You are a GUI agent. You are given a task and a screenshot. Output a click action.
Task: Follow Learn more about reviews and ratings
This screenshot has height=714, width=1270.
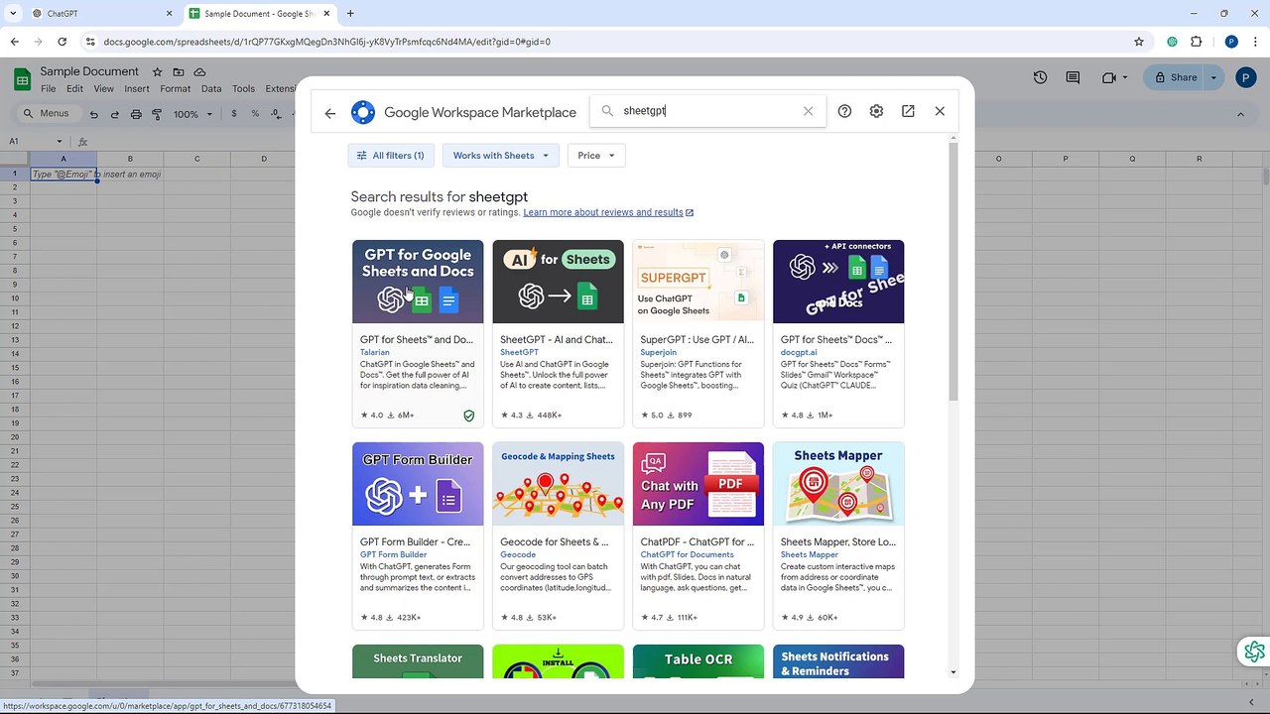608,212
